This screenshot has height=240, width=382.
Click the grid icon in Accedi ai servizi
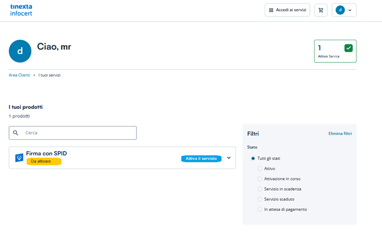click(x=271, y=10)
